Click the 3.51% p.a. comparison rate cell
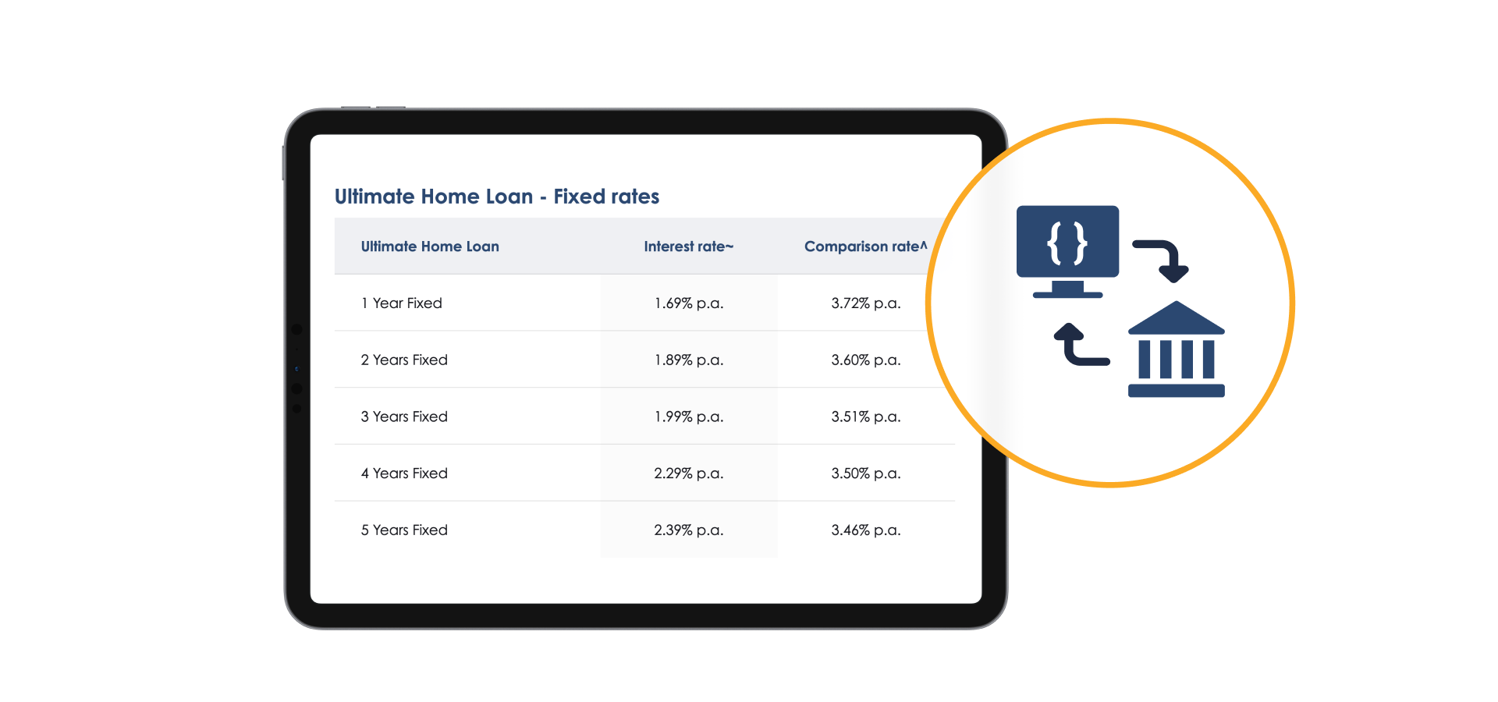 tap(865, 417)
